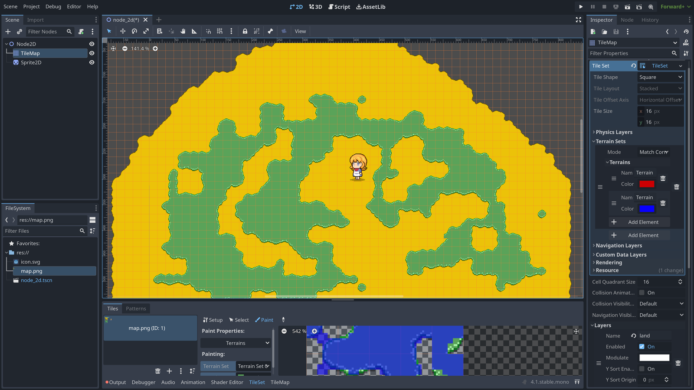The height and width of the screenshot is (390, 694).
Task: Go back in inspector history
Action: 667,32
